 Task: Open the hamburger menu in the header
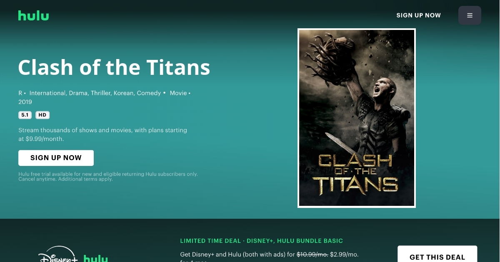470,15
